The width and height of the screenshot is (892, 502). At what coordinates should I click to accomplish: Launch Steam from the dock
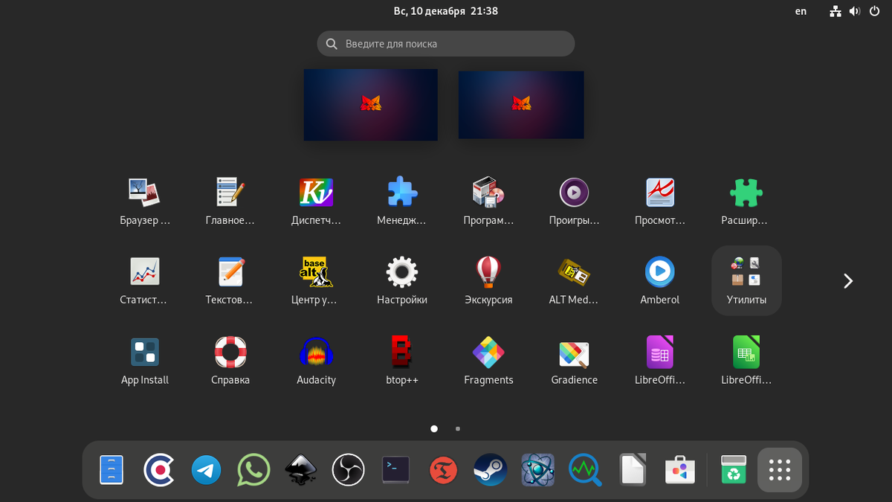491,470
